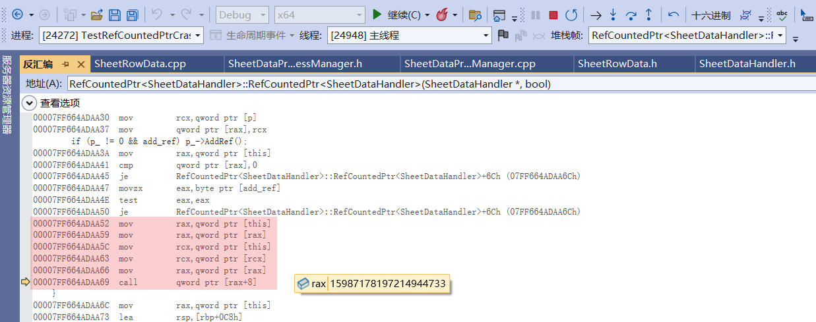Click the Step Out up-arrow icon
The height and width of the screenshot is (322, 816).
coord(648,14)
